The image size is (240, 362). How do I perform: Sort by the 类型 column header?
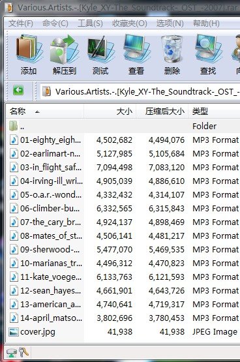(214, 112)
